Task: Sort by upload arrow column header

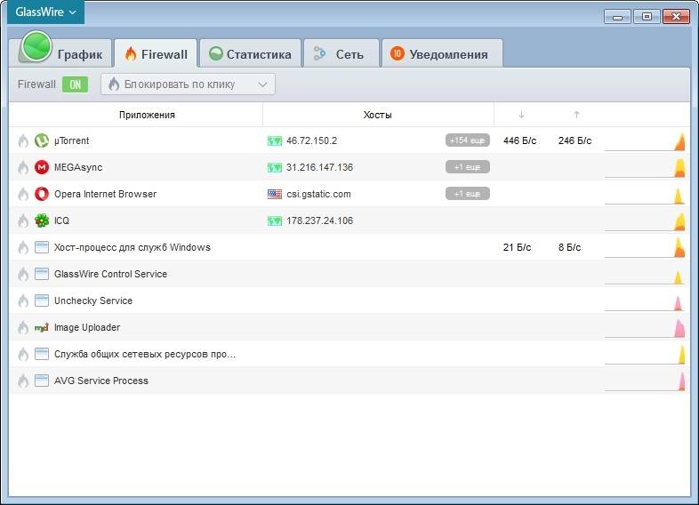Action: pyautogui.click(x=576, y=115)
